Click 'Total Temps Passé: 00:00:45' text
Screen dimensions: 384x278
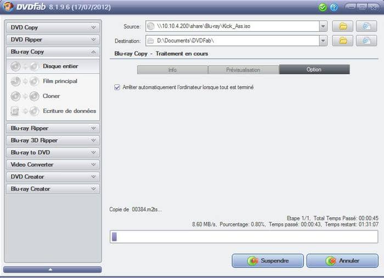click(x=346, y=218)
